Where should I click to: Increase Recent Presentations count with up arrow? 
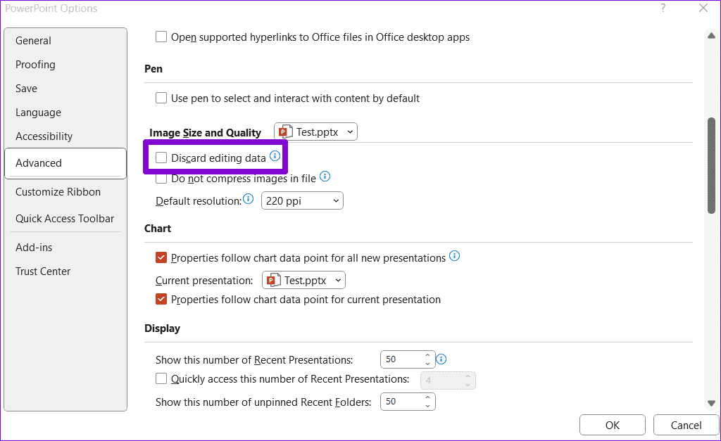coord(427,355)
